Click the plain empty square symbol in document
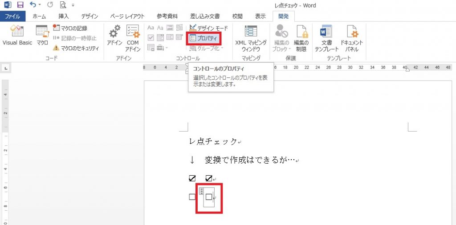Viewport: 456px width, 225px height. point(192,197)
